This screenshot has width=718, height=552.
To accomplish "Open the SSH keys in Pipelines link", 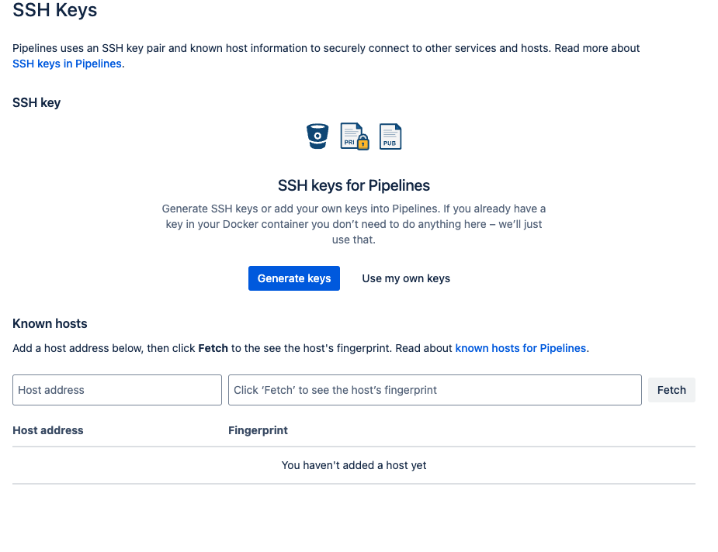I will point(67,64).
